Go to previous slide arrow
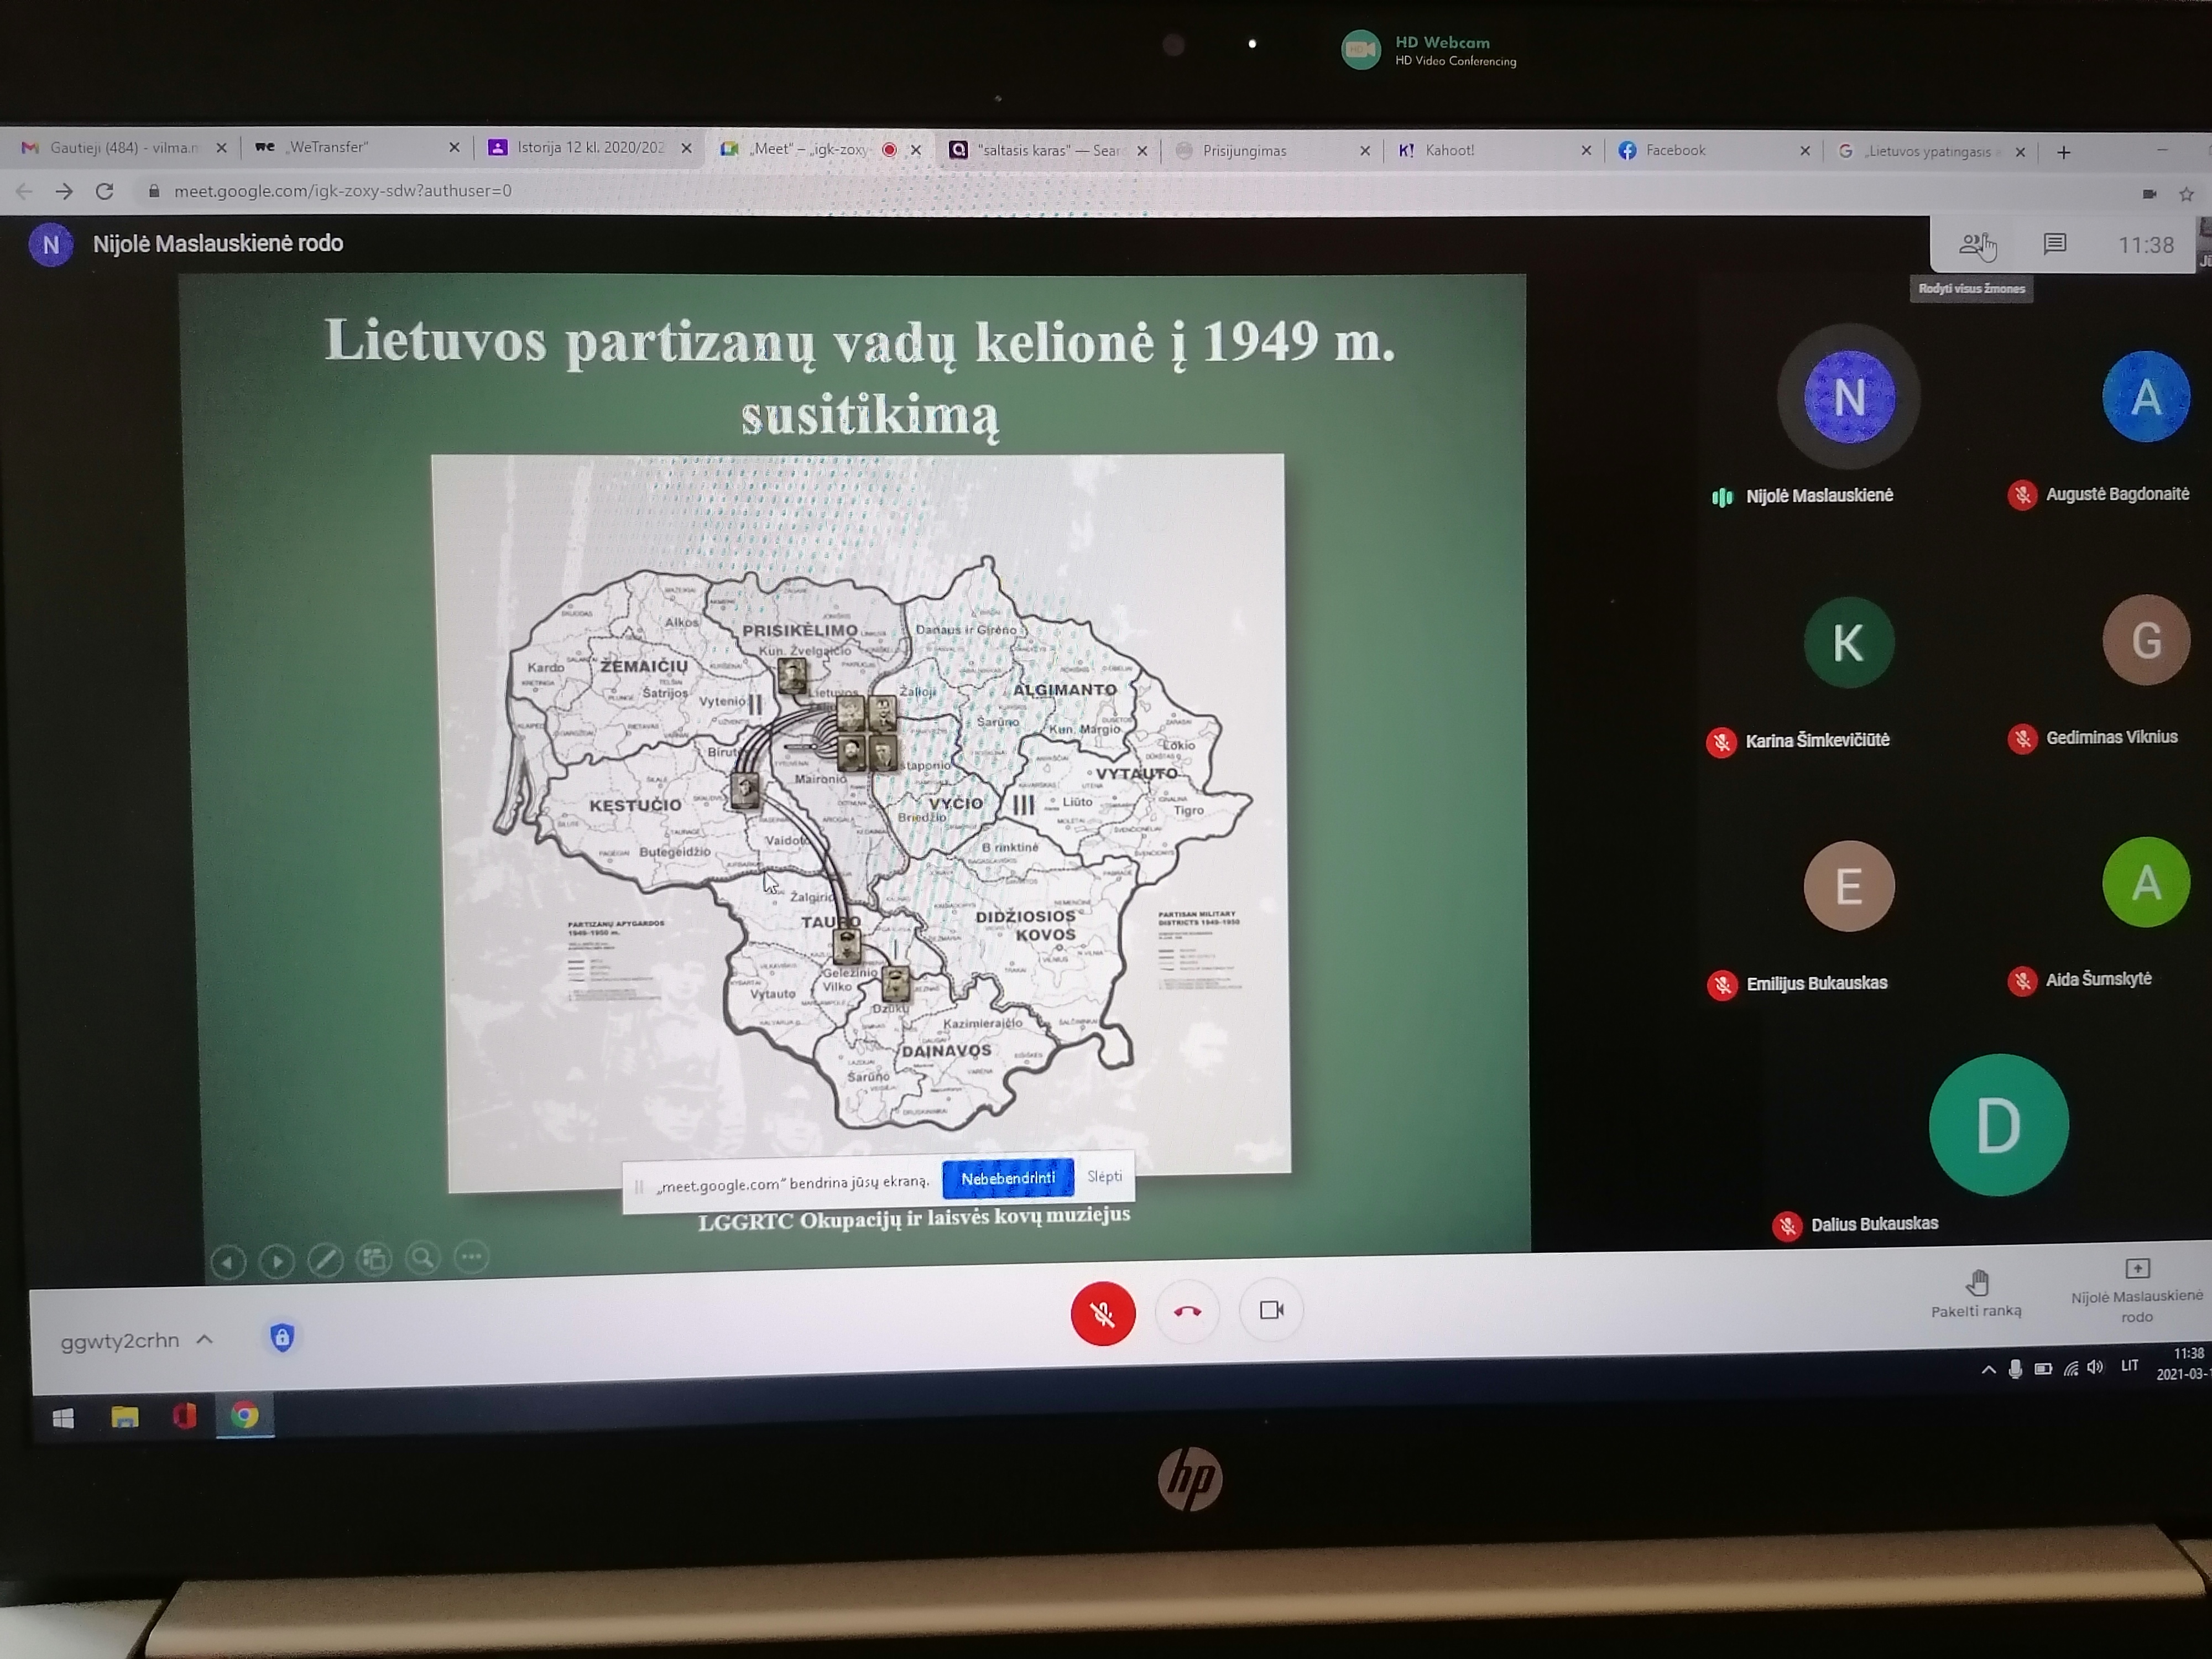This screenshot has height=1659, width=2212. (x=228, y=1262)
